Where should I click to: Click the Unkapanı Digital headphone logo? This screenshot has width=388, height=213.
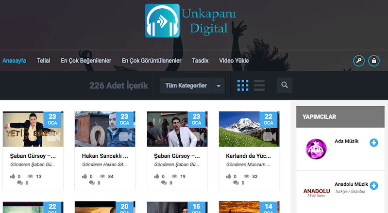[x=162, y=21]
